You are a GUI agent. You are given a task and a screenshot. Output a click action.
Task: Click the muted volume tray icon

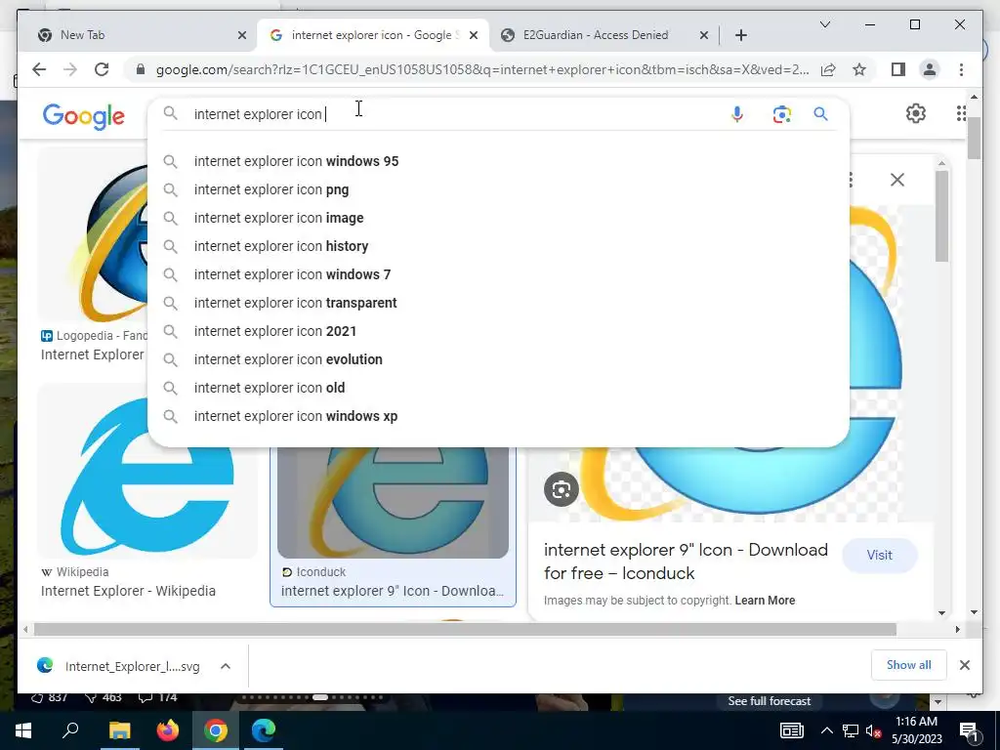tap(873, 730)
